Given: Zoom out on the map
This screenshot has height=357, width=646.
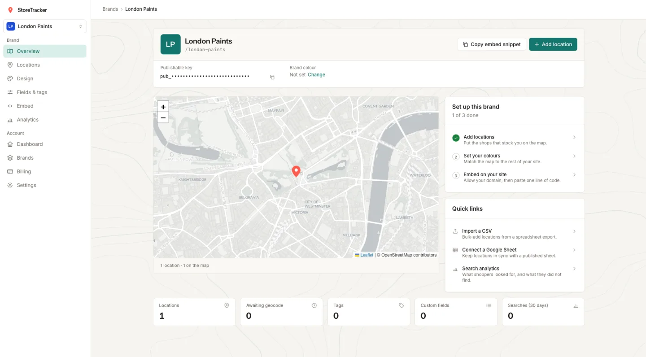Looking at the screenshot, I should pos(163,118).
